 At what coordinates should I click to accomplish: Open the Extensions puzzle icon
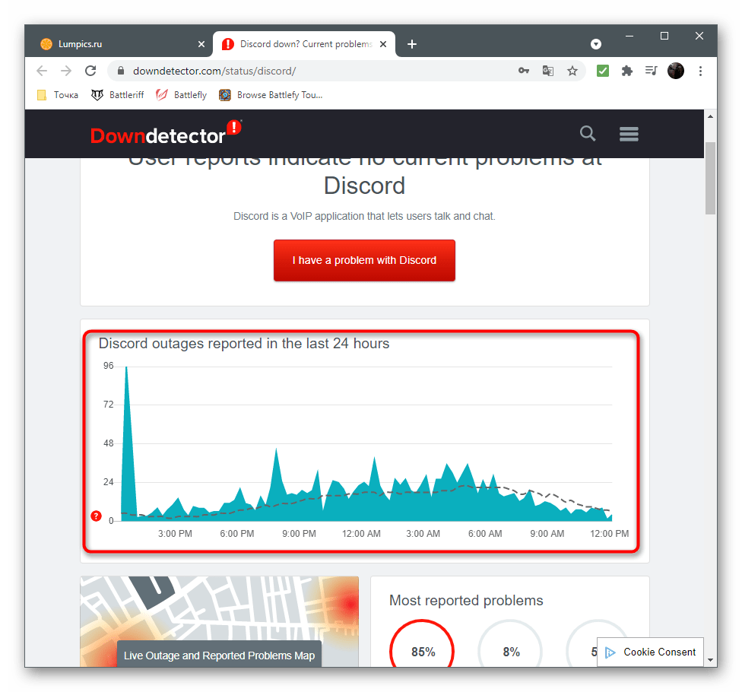[x=627, y=71]
